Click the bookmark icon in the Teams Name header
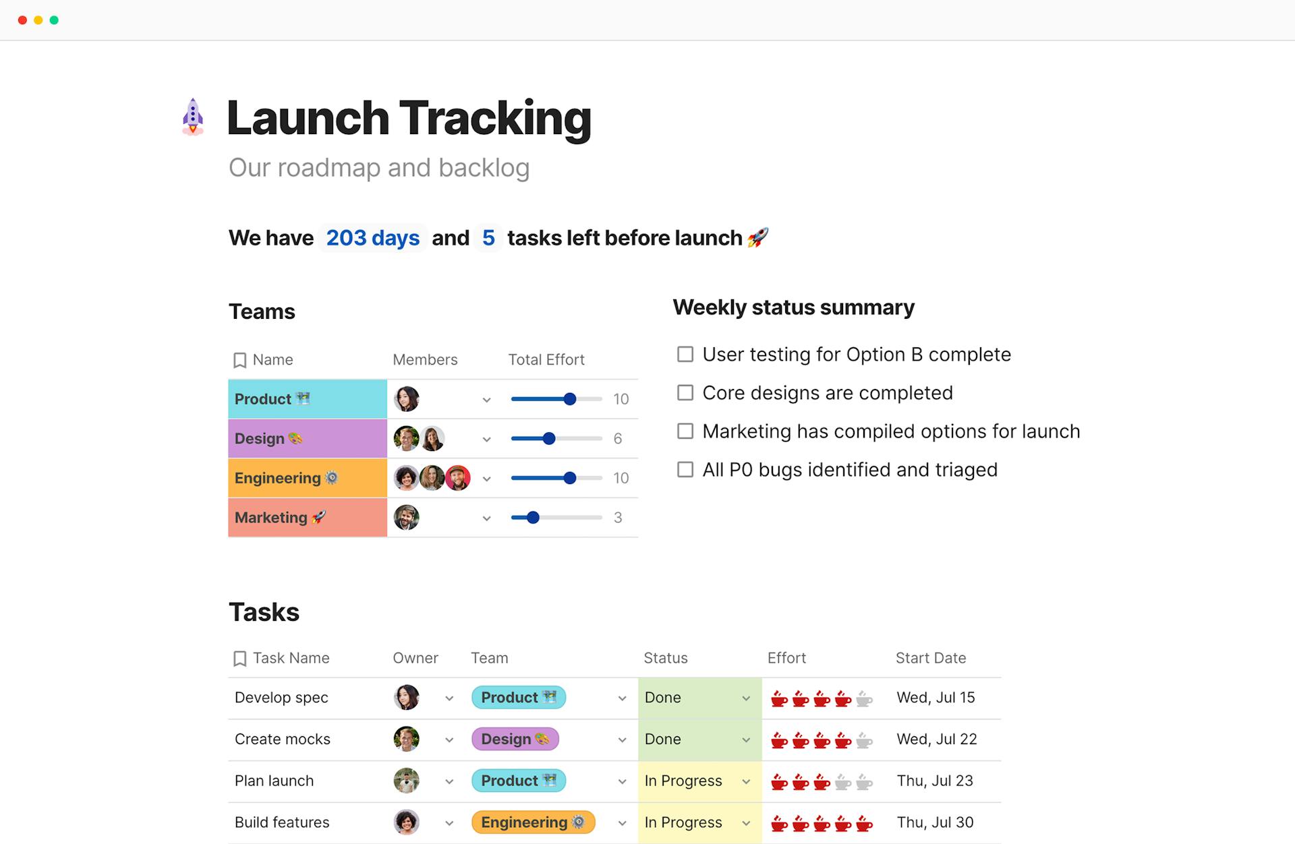1295x844 pixels. (240, 359)
